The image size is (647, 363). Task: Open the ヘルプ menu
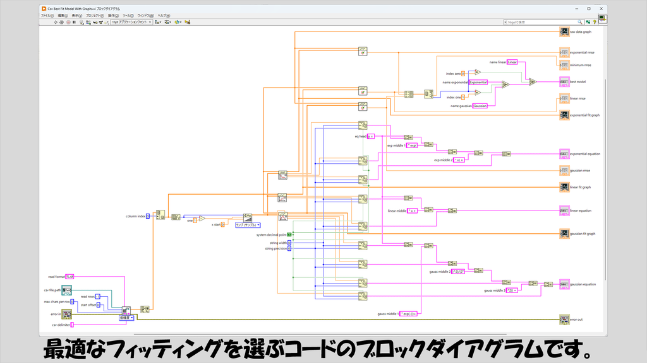[x=164, y=16]
